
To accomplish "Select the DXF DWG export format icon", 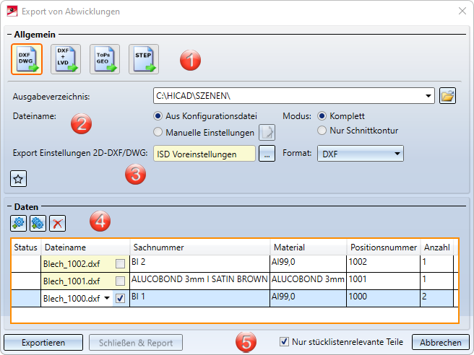I will (27, 59).
